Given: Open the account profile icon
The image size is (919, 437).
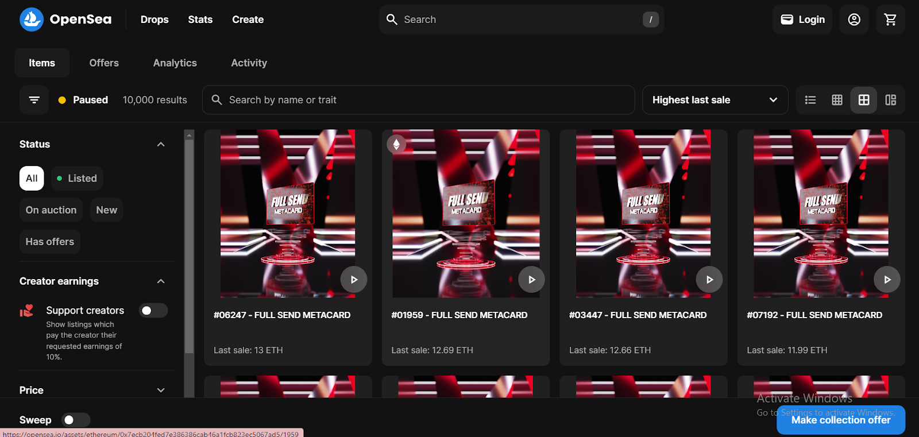Looking at the screenshot, I should 854,20.
